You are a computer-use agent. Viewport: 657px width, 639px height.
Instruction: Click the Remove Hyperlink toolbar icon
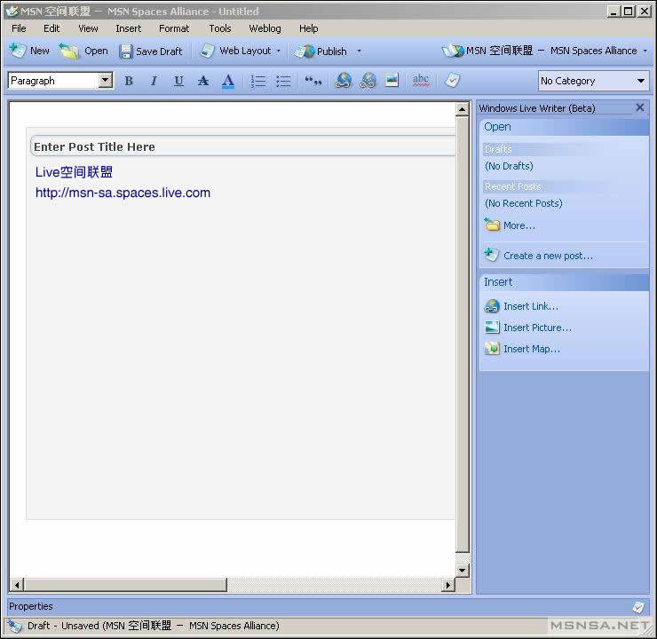[x=368, y=81]
